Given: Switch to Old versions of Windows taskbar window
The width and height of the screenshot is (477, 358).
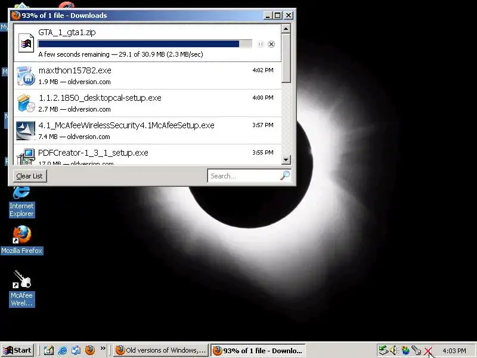Looking at the screenshot, I should [x=161, y=350].
